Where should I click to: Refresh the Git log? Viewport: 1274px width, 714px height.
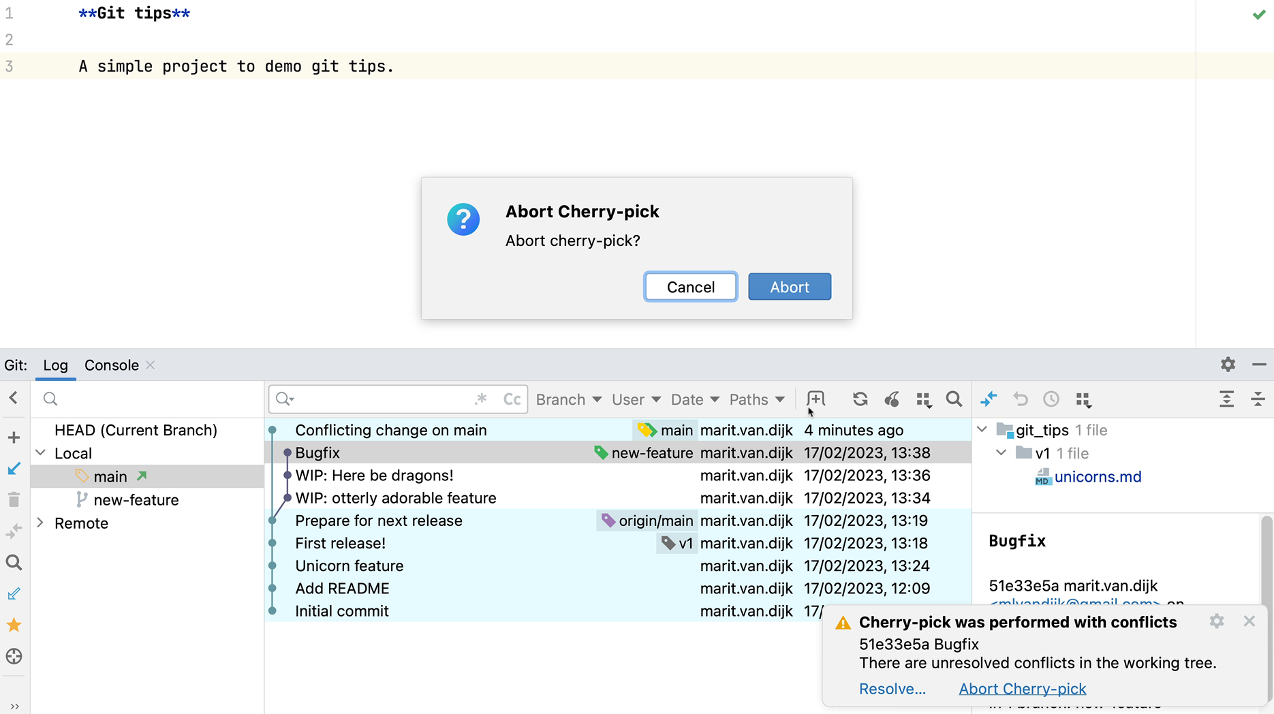coord(860,399)
